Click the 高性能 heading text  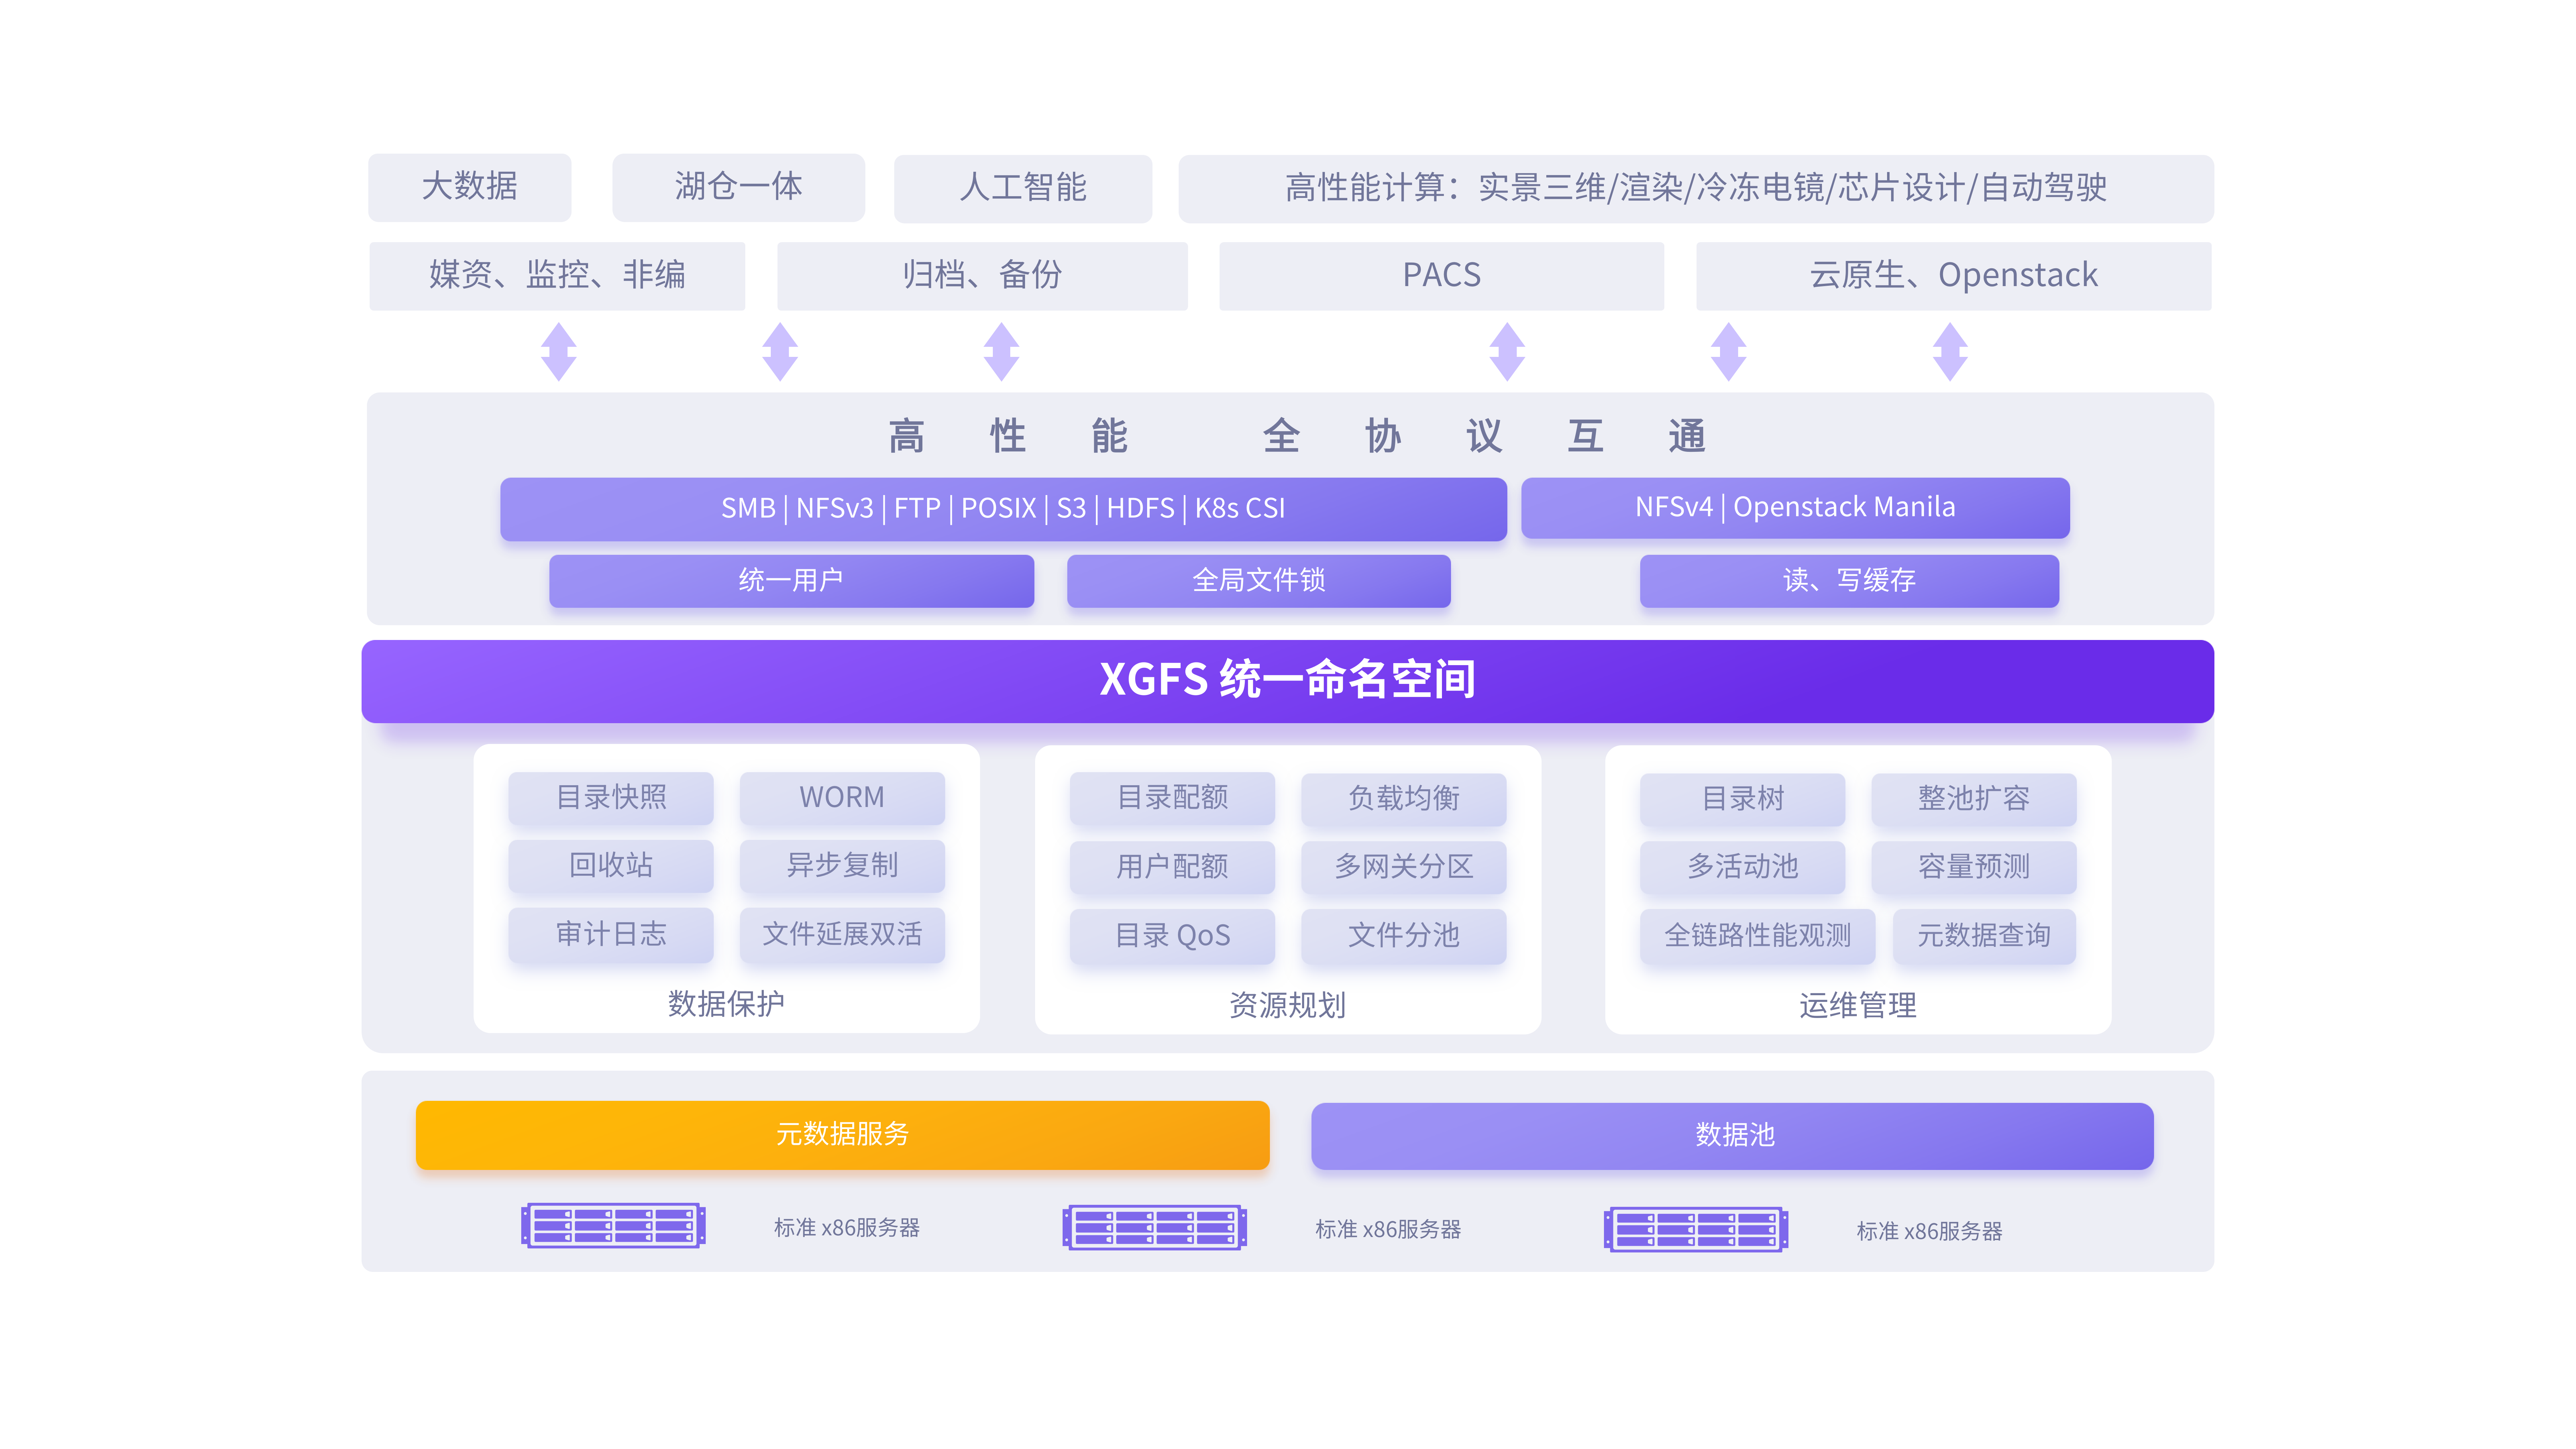point(1008,436)
